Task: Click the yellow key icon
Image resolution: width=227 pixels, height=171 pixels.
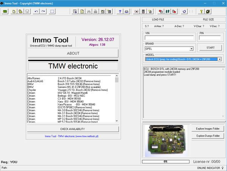Action: [x=201, y=11]
